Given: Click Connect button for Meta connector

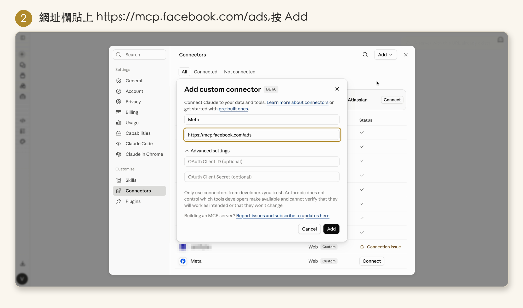Looking at the screenshot, I should (372, 261).
